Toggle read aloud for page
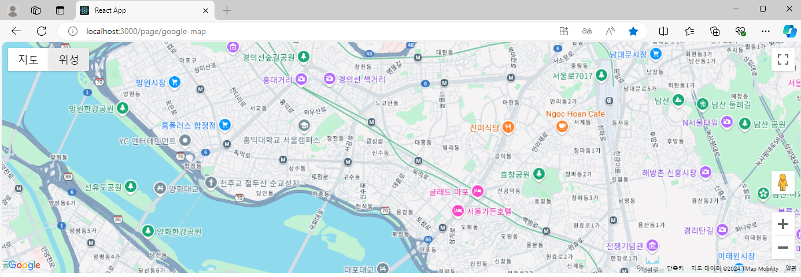 [x=610, y=31]
